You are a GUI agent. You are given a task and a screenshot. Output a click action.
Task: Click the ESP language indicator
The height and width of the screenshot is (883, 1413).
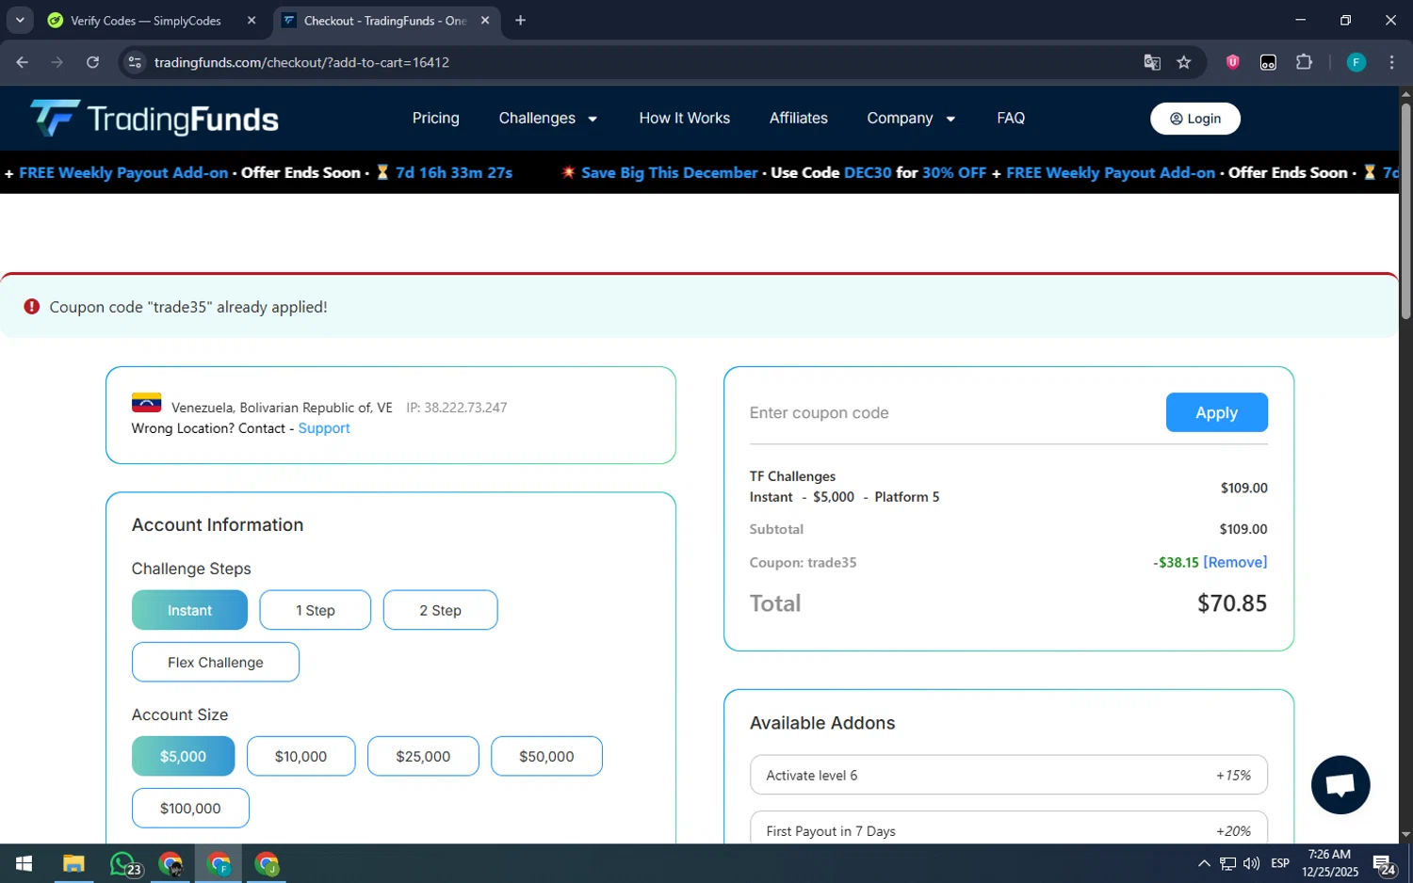tap(1280, 863)
